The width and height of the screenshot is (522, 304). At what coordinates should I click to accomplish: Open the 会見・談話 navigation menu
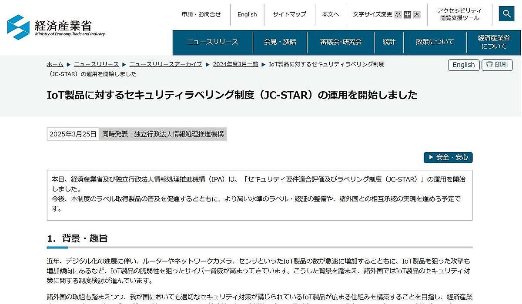tap(280, 42)
